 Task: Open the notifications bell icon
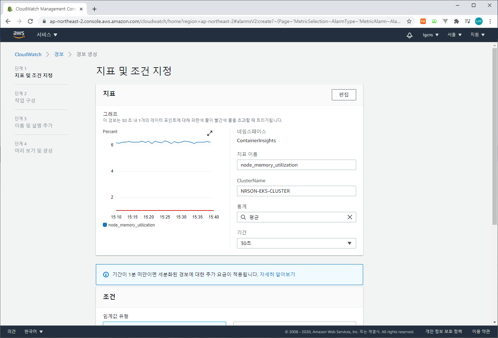pos(409,35)
